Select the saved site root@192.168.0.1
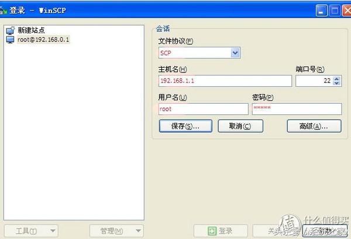This screenshot has height=239, width=351. 43,40
